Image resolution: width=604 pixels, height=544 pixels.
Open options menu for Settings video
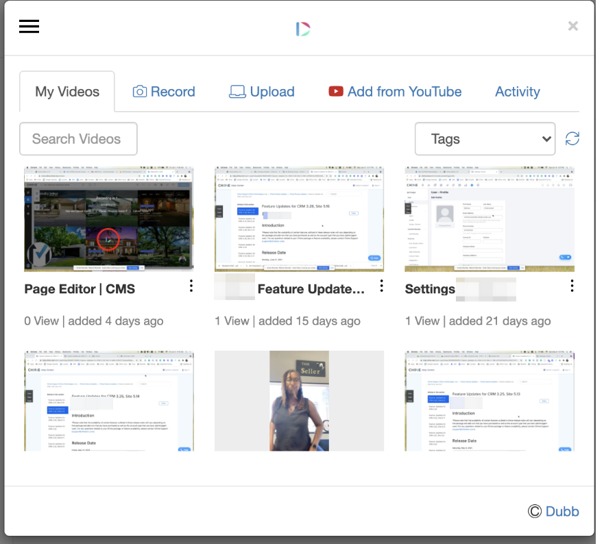coord(572,286)
